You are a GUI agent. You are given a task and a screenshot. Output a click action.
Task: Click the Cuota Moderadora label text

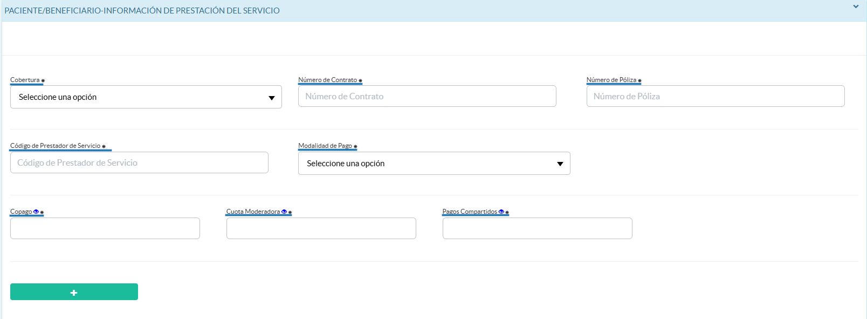pyautogui.click(x=253, y=212)
